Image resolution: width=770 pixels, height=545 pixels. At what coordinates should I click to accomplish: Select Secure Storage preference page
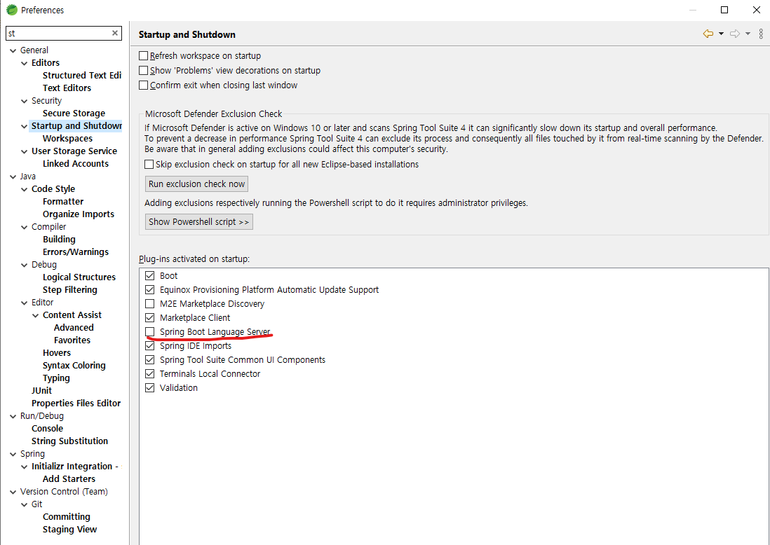tap(74, 113)
